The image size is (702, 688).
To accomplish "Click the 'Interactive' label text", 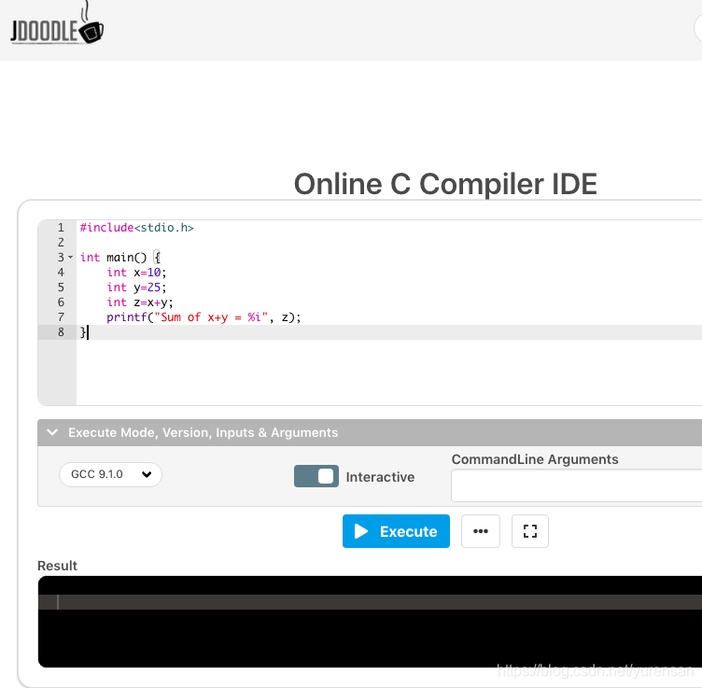I will (x=380, y=477).
